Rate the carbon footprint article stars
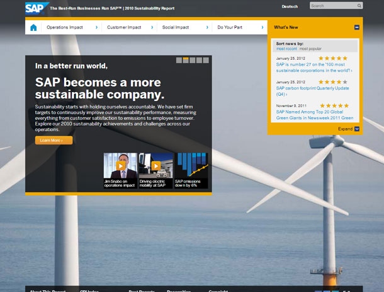Image resolution: width=384 pixels, height=292 pixels. pyautogui.click(x=333, y=82)
